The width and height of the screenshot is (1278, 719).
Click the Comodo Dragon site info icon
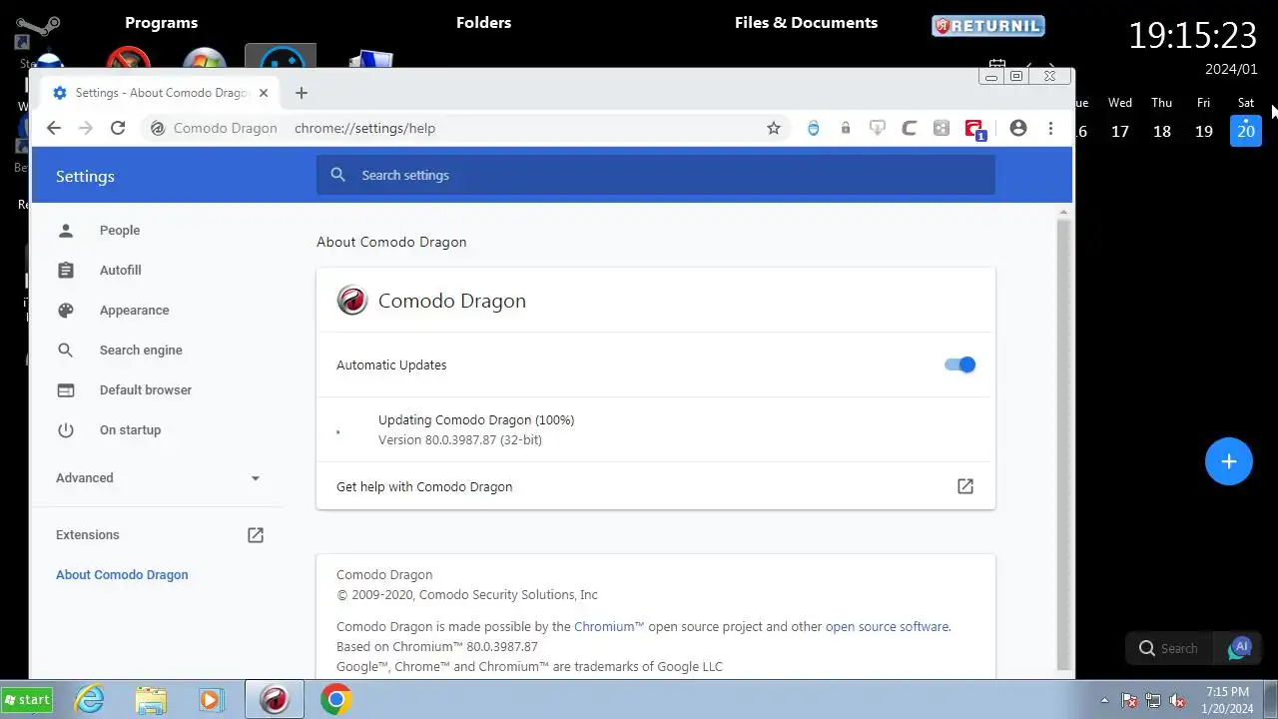click(157, 128)
